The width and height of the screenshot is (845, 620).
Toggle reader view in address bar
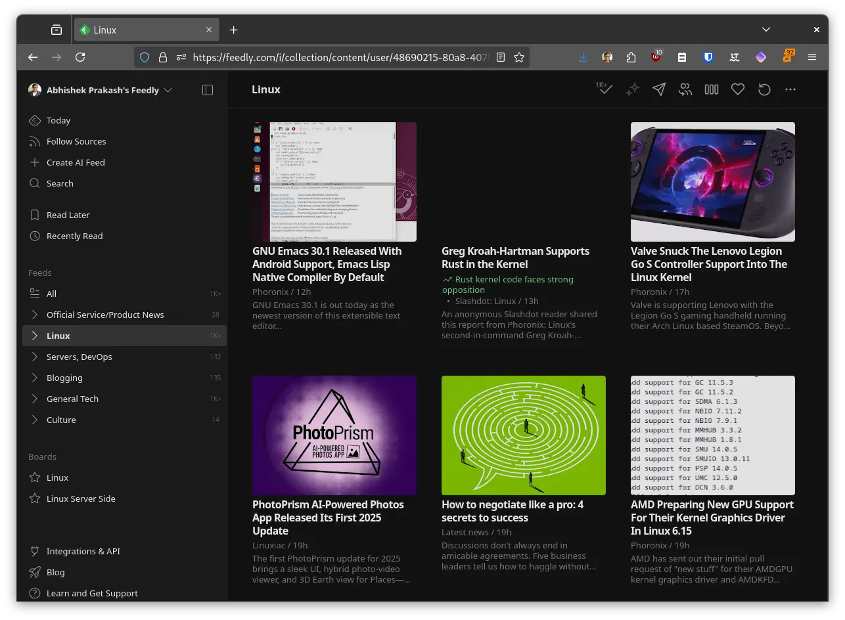click(x=501, y=57)
